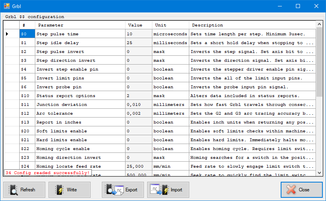The height and width of the screenshot is (201, 326).
Task: Click the Close button with red X
Action: [x=302, y=190]
